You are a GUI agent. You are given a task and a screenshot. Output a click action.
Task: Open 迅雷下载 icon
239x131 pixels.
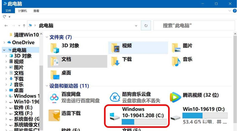[54, 115]
